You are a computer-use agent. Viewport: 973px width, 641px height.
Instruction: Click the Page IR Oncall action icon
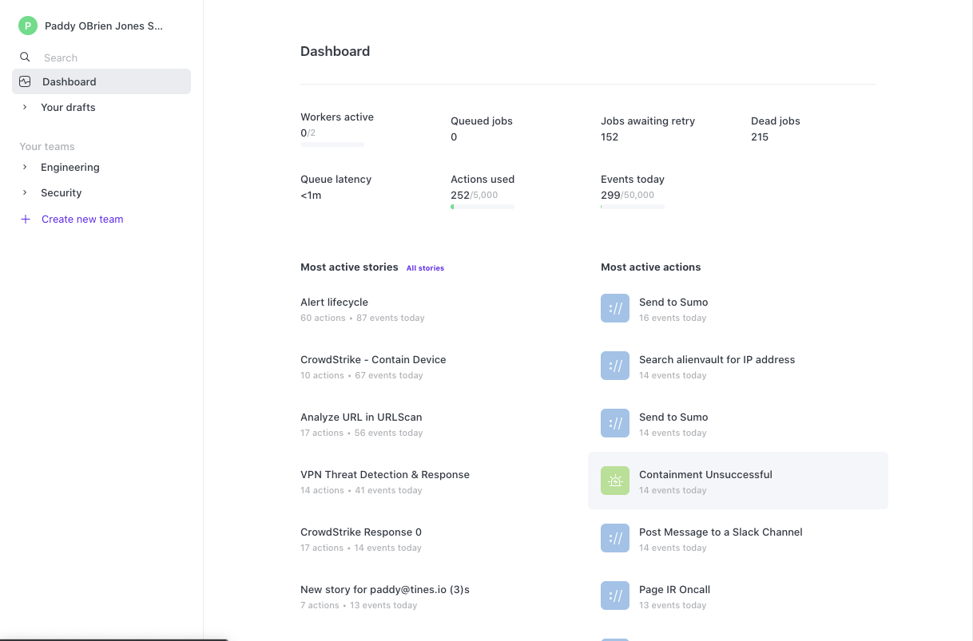615,595
